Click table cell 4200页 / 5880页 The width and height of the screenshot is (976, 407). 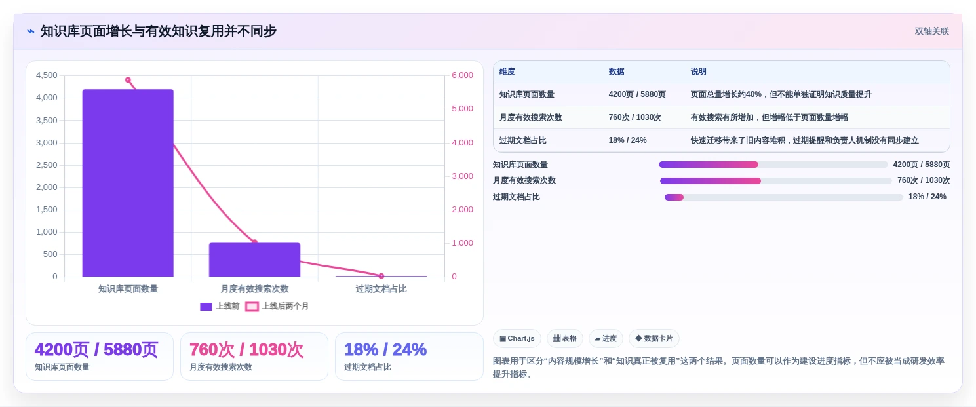coord(637,94)
